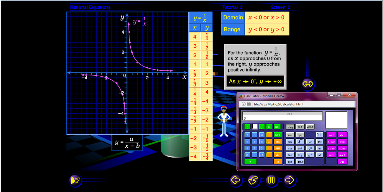
Task: Toggle the hyp function key
Action: pos(300,135)
